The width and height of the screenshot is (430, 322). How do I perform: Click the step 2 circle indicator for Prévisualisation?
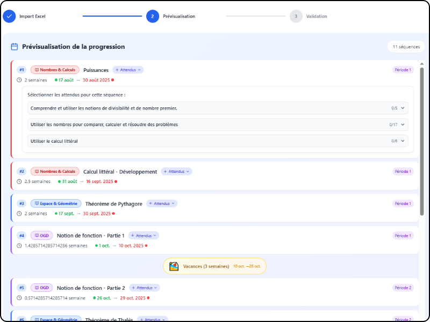point(152,17)
